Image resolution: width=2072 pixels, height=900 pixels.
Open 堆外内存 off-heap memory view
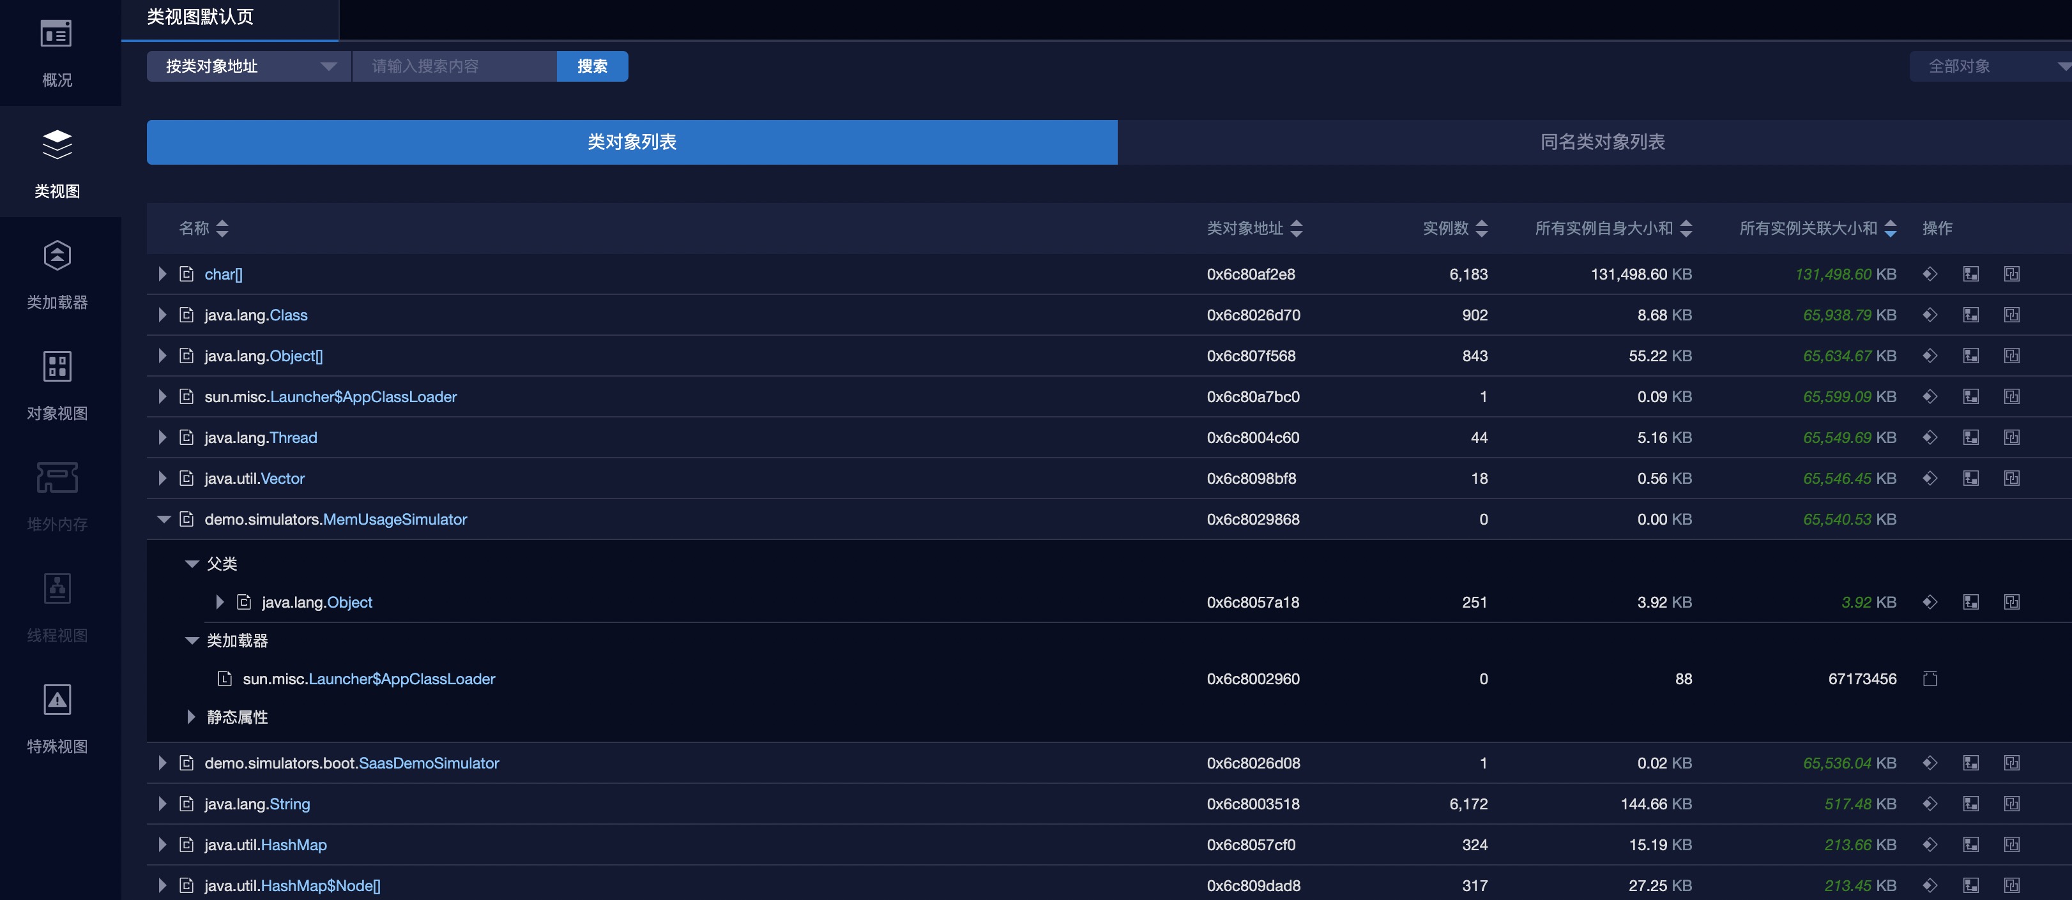(x=56, y=478)
